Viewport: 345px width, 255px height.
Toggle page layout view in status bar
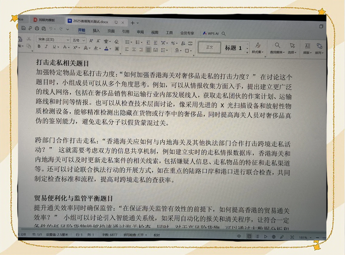[x=249, y=236]
